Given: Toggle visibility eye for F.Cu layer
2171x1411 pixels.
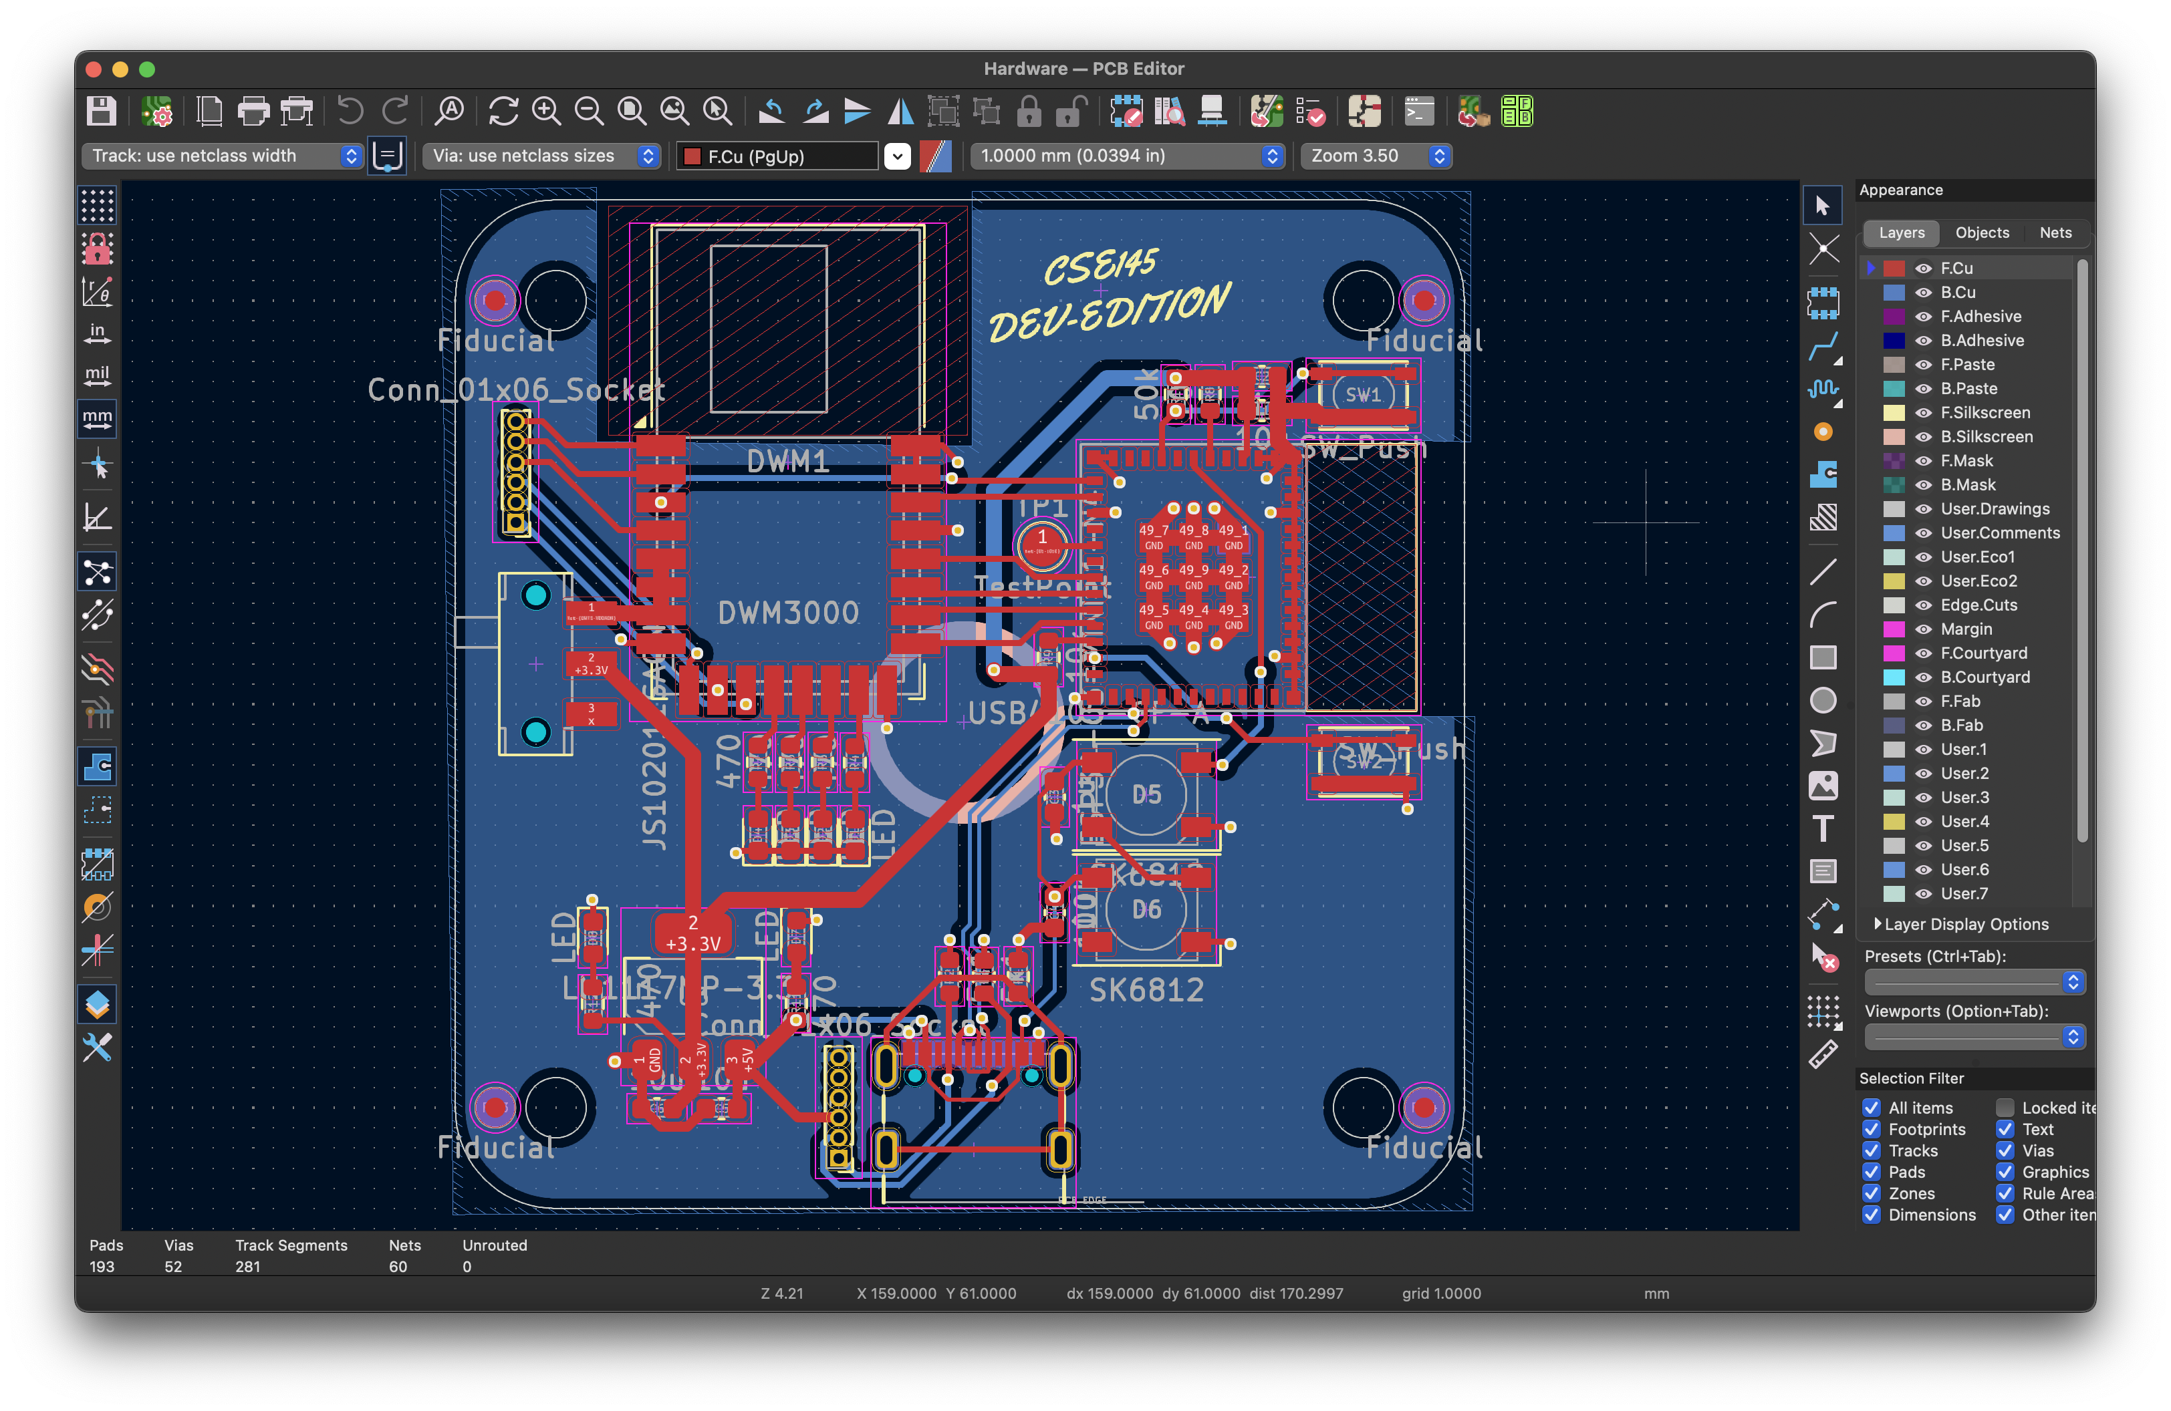Looking at the screenshot, I should (x=1924, y=268).
